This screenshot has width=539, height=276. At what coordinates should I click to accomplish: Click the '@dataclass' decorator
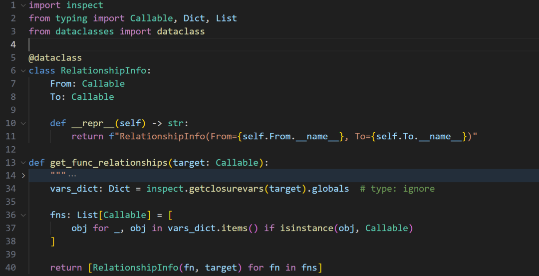[55, 58]
